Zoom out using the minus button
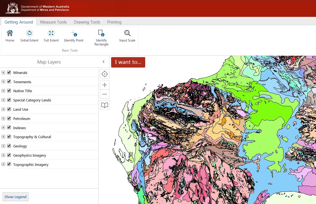Screen dimensions: 316x204 pos(105,94)
